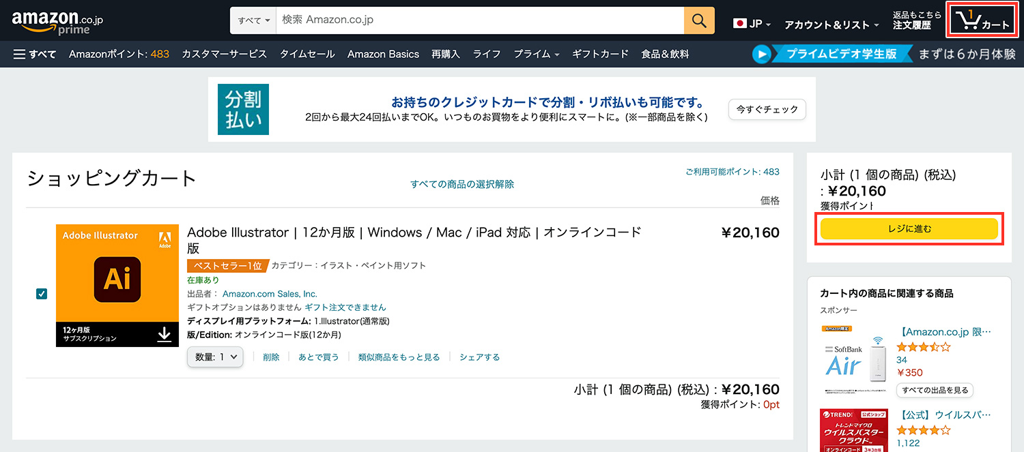Click Amazonポイント: 483 in nav bar
1024x452 pixels.
119,54
